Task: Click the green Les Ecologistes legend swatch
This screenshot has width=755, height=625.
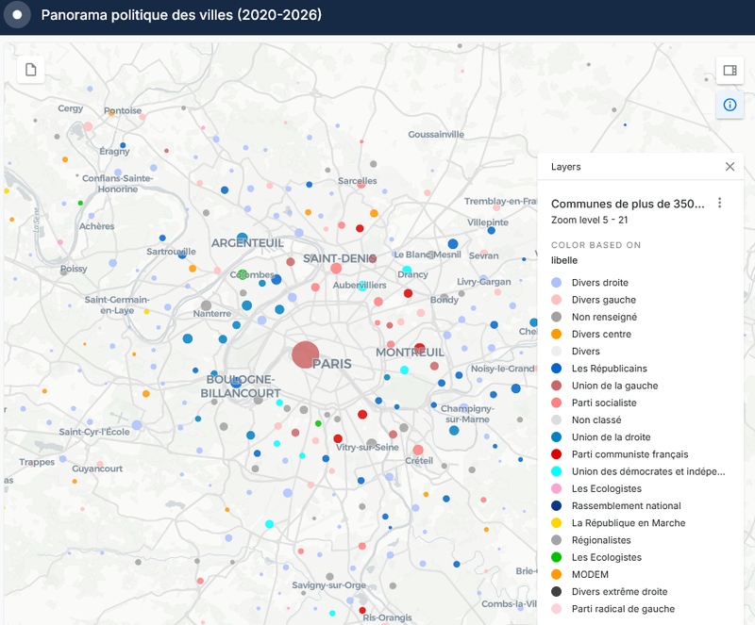Action: click(x=557, y=557)
